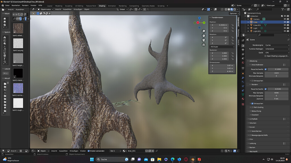Click the Optionen button in viewport header

233,13
